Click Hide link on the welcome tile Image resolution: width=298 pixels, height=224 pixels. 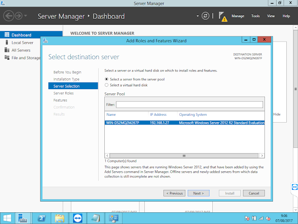(277, 114)
